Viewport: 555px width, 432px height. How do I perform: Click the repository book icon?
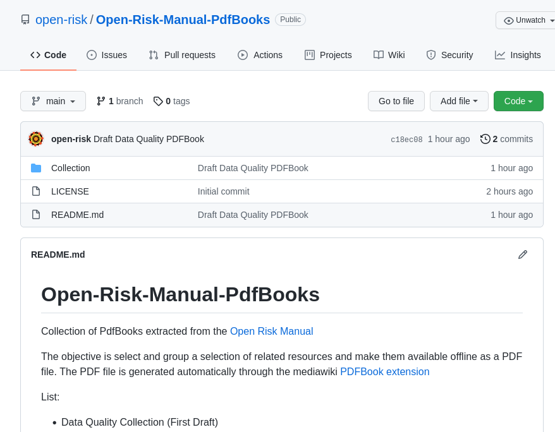coord(24,20)
